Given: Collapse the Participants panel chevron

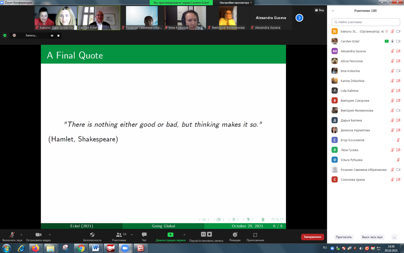Looking at the screenshot, I should [333, 11].
